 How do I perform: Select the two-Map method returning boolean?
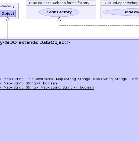tap(28, 83)
